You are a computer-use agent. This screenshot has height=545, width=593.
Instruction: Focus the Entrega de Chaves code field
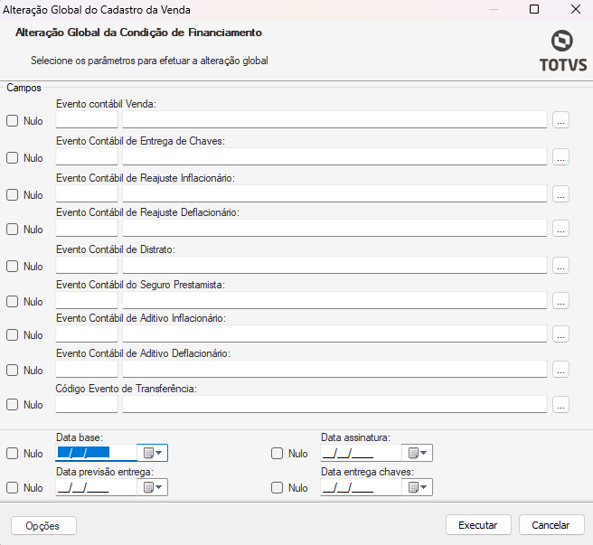click(87, 156)
